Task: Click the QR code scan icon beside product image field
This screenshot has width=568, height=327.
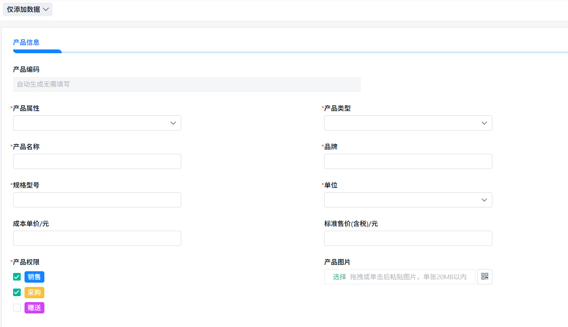Action: tap(484, 277)
